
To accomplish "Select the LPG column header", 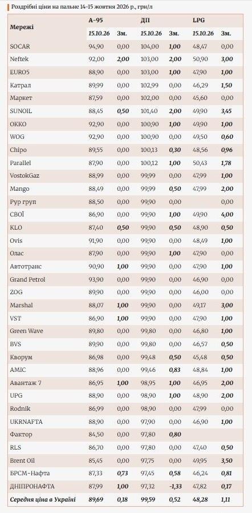I will tap(198, 21).
